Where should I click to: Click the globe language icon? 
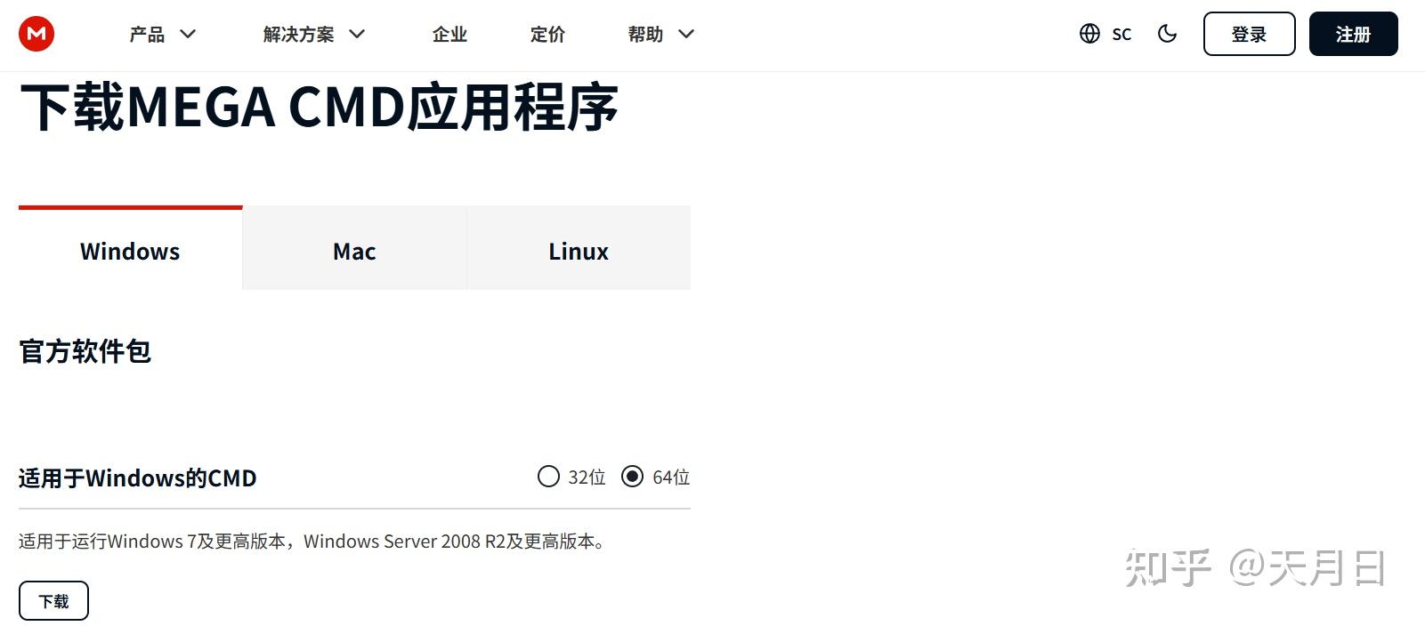click(1089, 34)
